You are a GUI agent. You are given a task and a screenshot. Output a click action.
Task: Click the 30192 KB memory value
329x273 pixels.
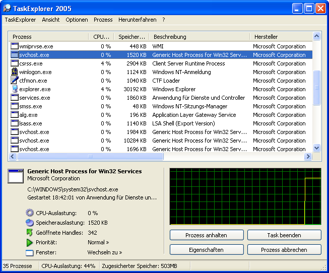point(135,89)
